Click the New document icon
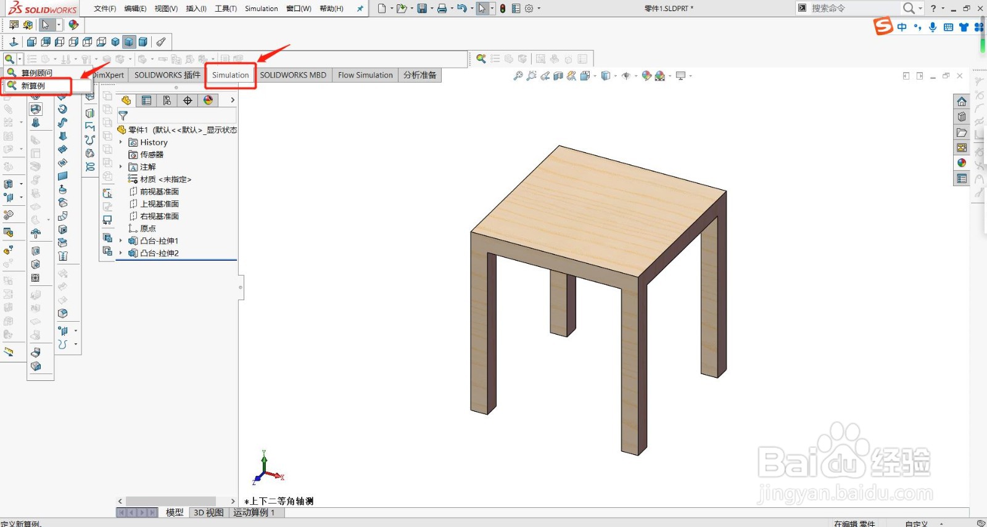Viewport: 987px width, 527px height. [382, 9]
